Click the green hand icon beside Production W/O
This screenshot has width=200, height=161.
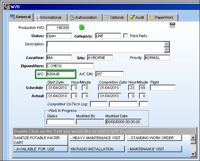(82, 27)
